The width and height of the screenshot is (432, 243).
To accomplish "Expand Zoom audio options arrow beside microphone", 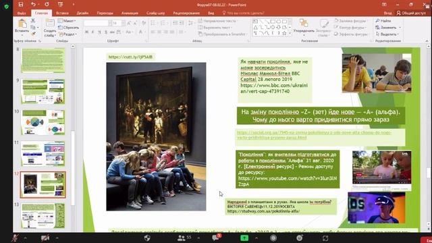I will tap(25, 238).
